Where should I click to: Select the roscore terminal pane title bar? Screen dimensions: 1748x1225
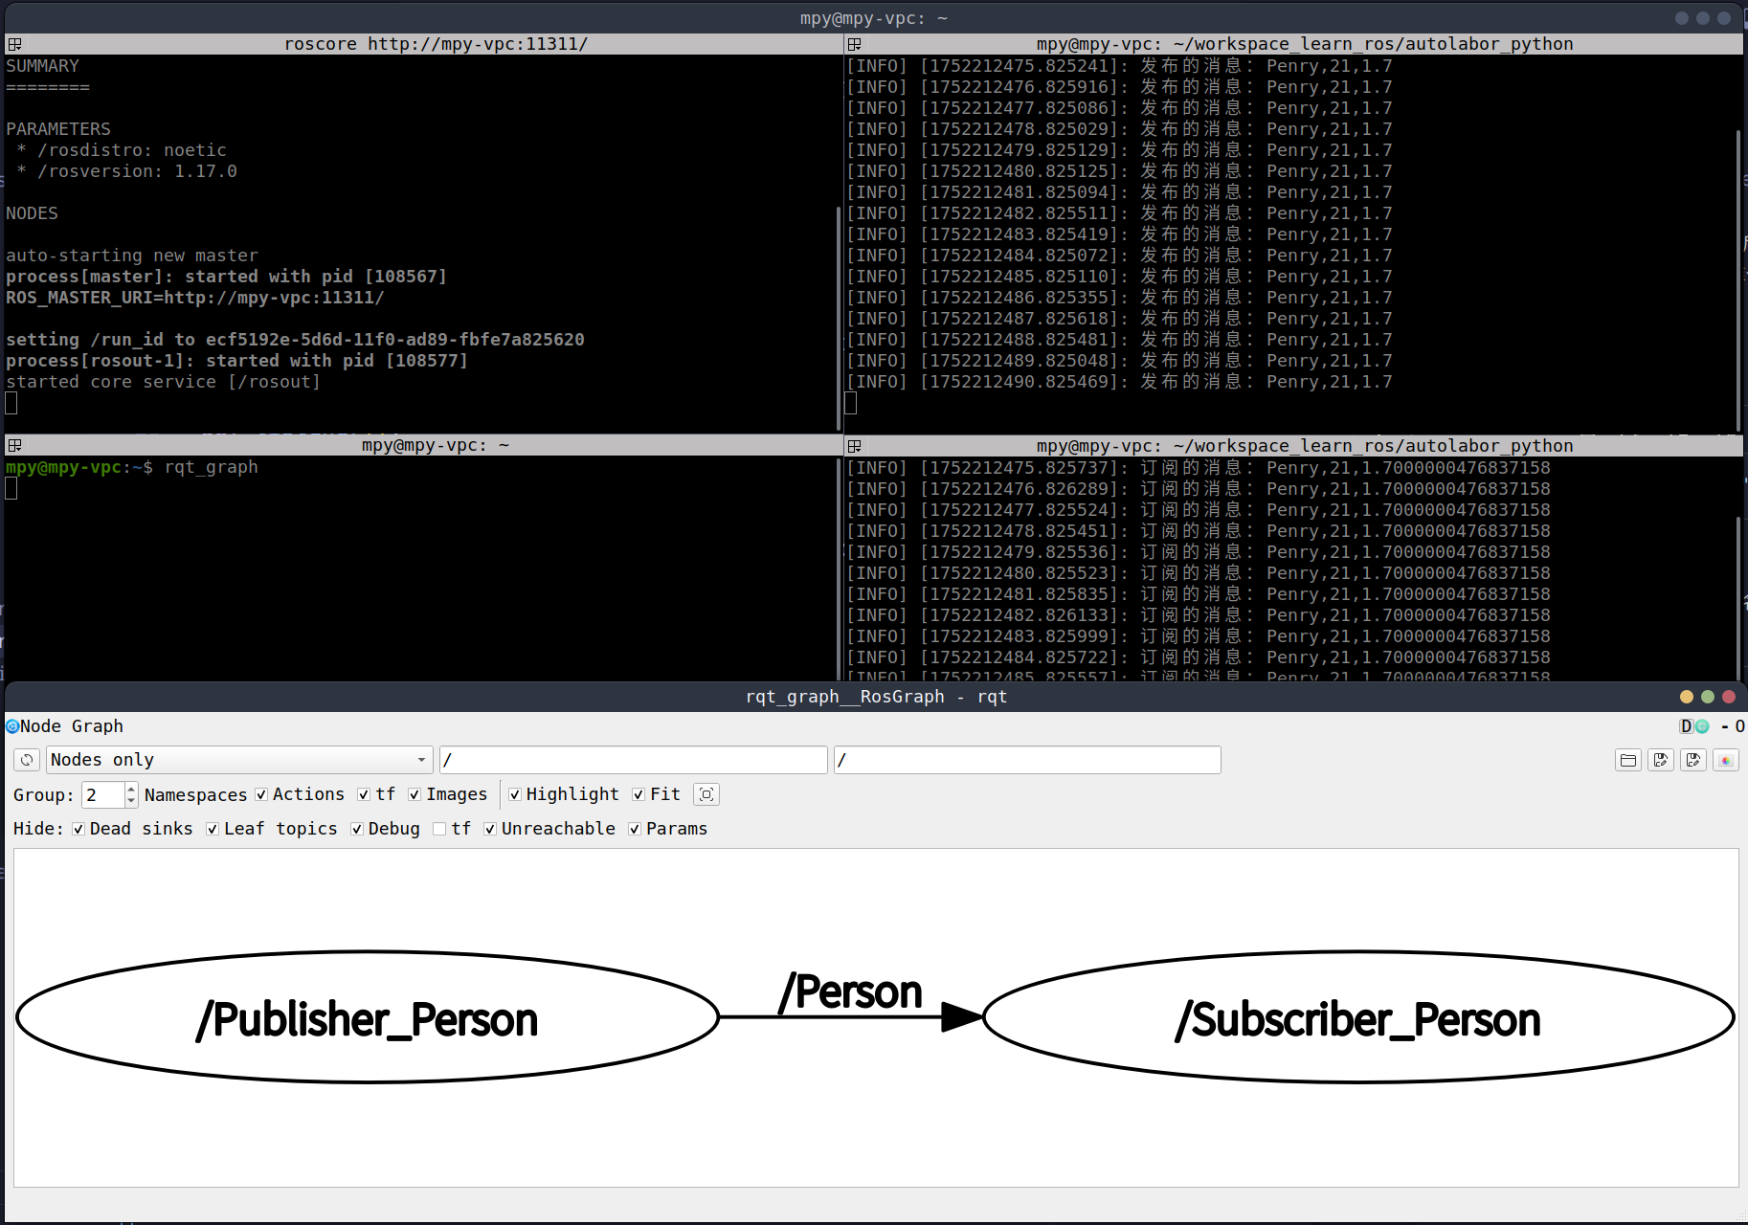point(435,44)
